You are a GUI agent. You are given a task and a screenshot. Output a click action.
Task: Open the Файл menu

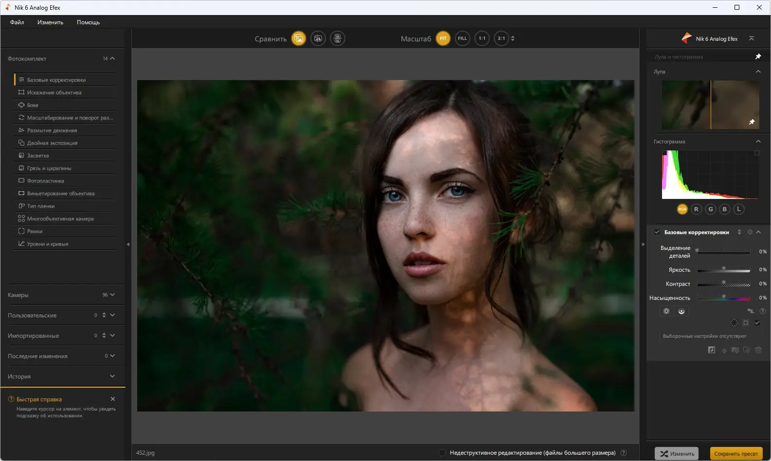(17, 22)
